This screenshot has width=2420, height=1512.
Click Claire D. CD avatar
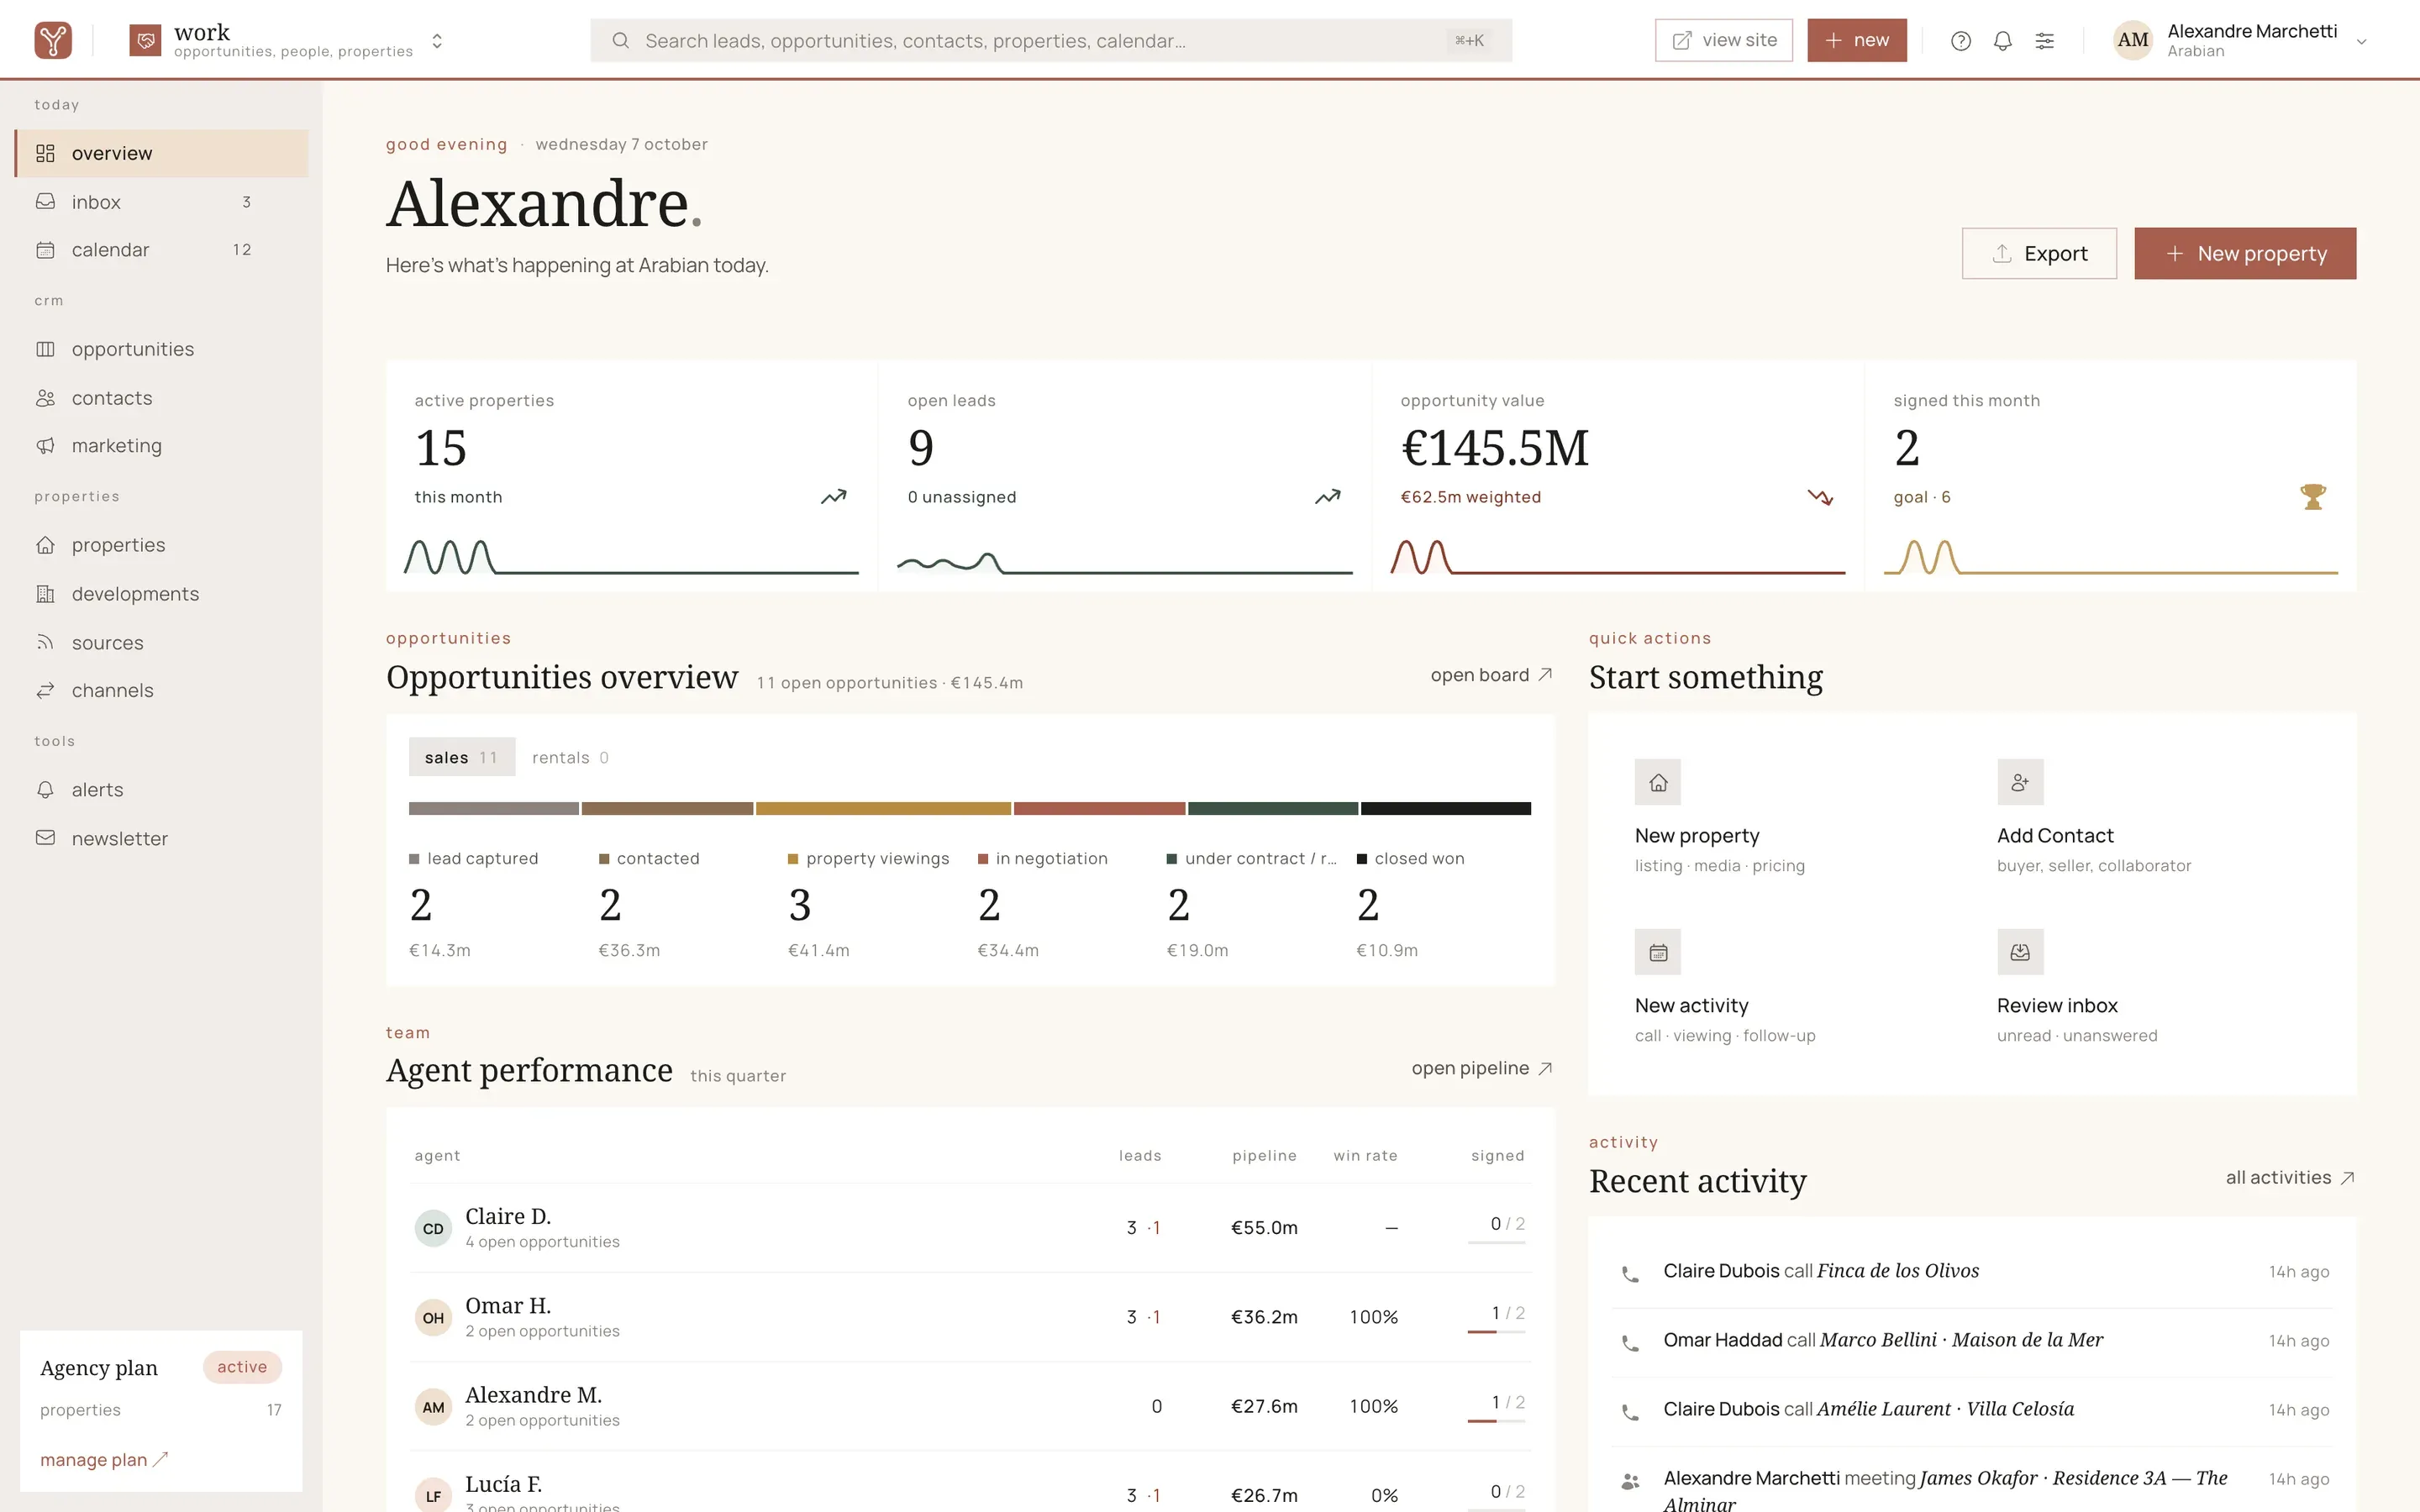pos(433,1228)
